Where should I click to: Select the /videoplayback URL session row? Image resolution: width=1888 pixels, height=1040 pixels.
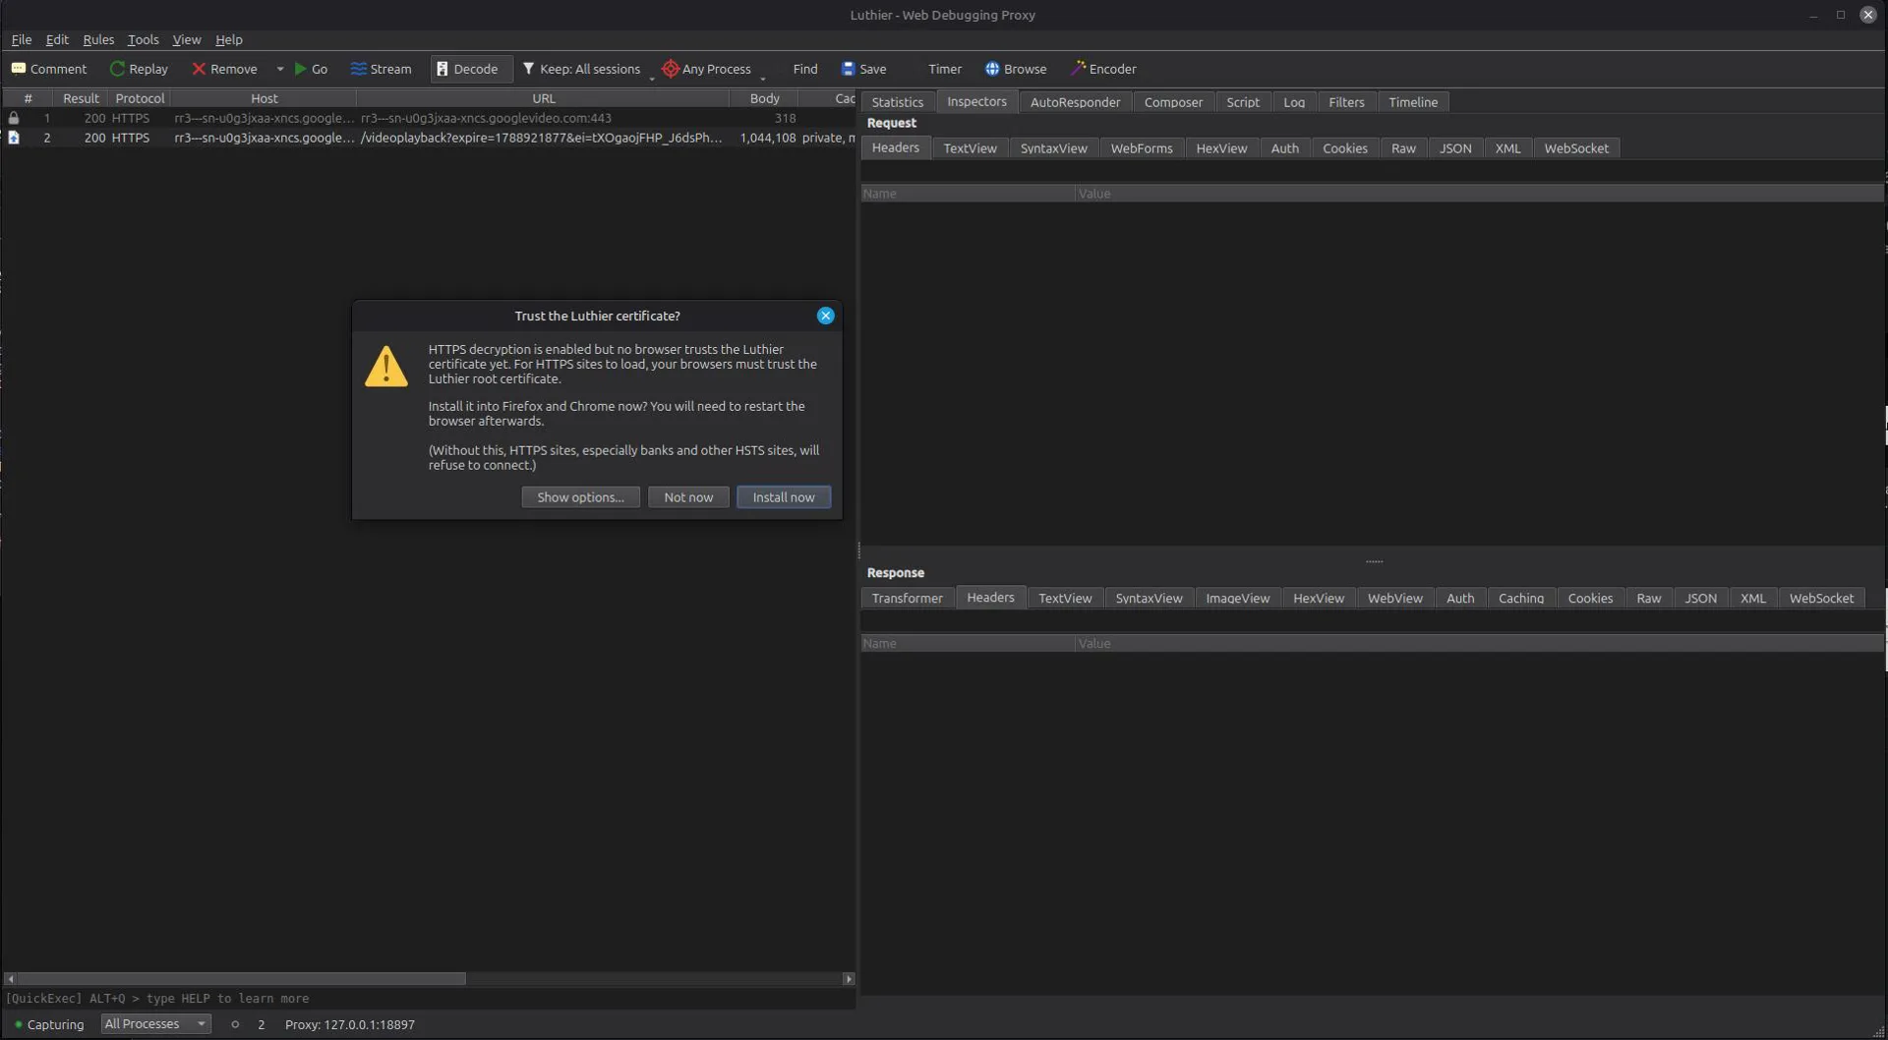[428, 138]
